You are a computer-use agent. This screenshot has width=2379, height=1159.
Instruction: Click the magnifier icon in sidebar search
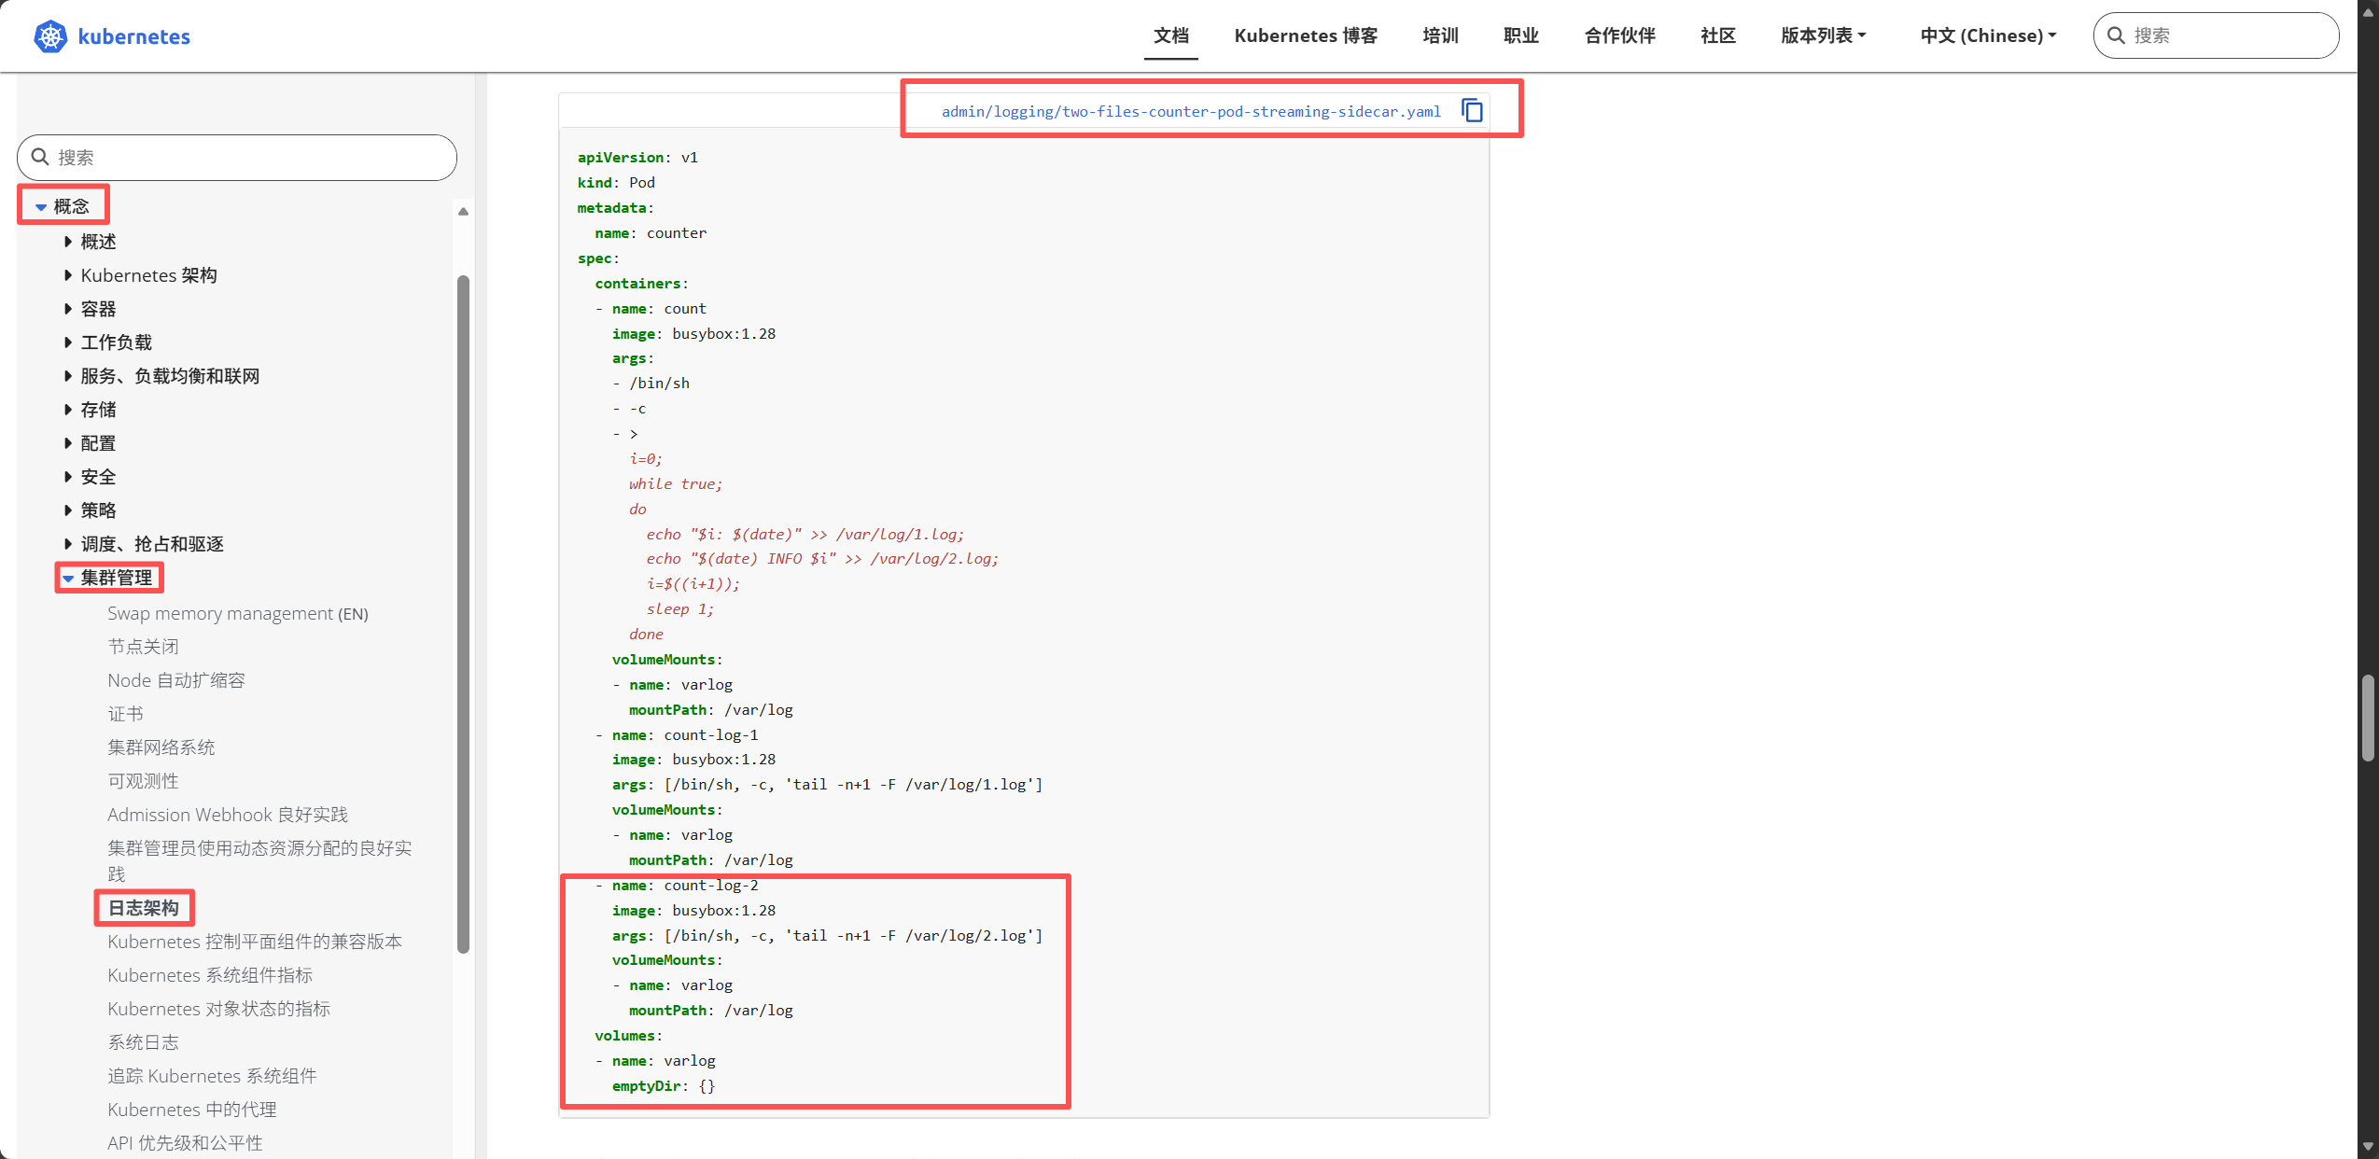pyautogui.click(x=40, y=157)
